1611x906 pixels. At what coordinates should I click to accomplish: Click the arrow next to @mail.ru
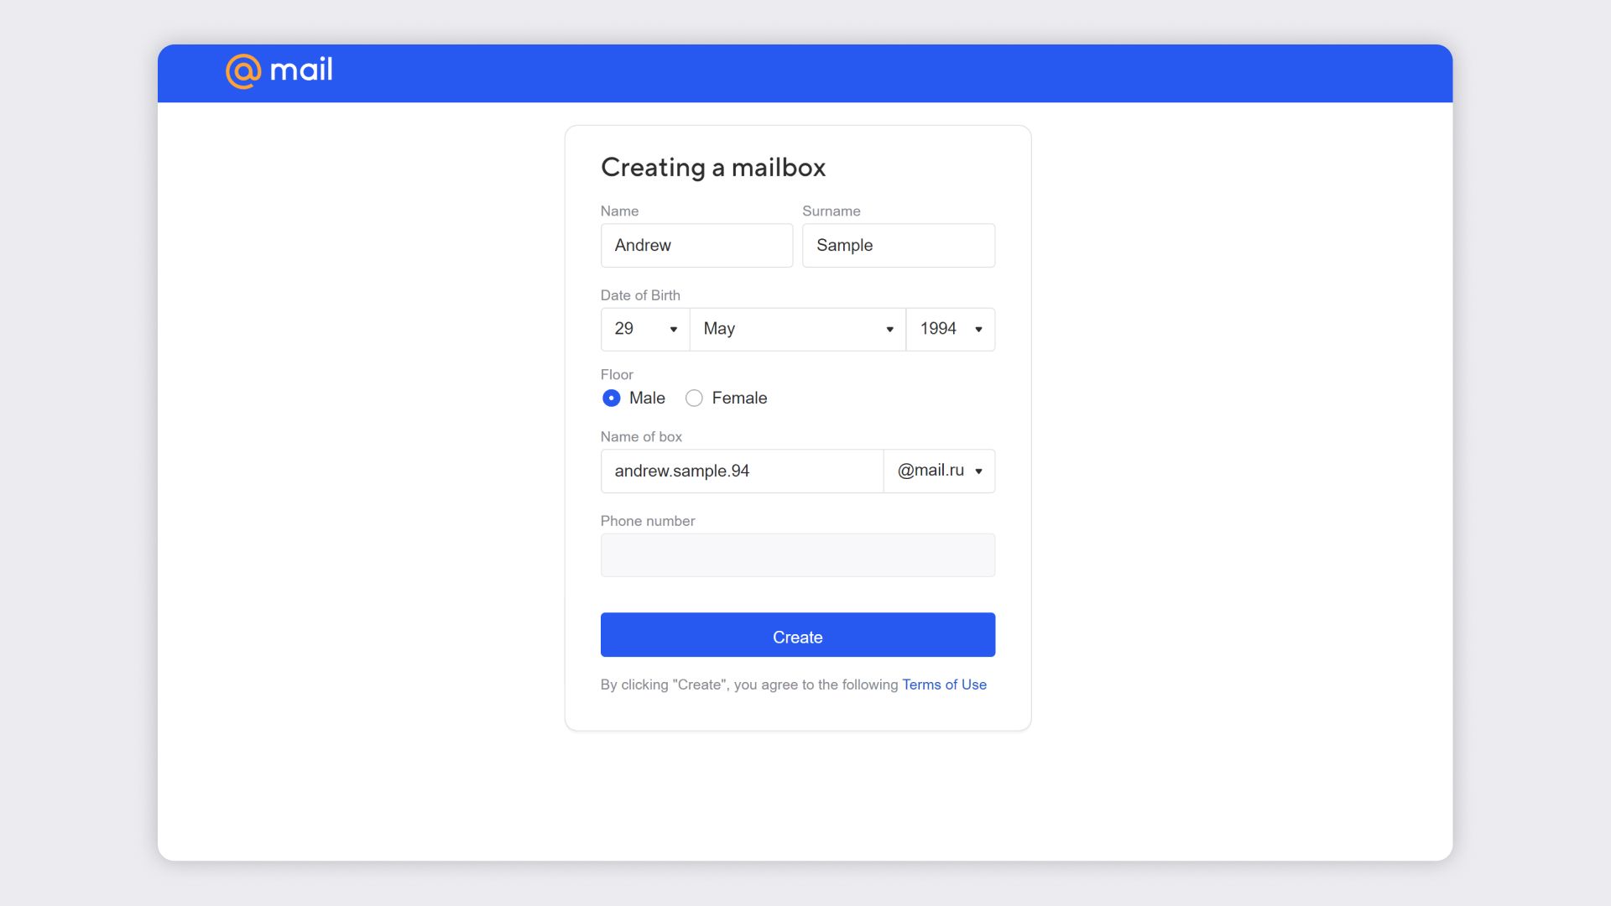click(978, 471)
